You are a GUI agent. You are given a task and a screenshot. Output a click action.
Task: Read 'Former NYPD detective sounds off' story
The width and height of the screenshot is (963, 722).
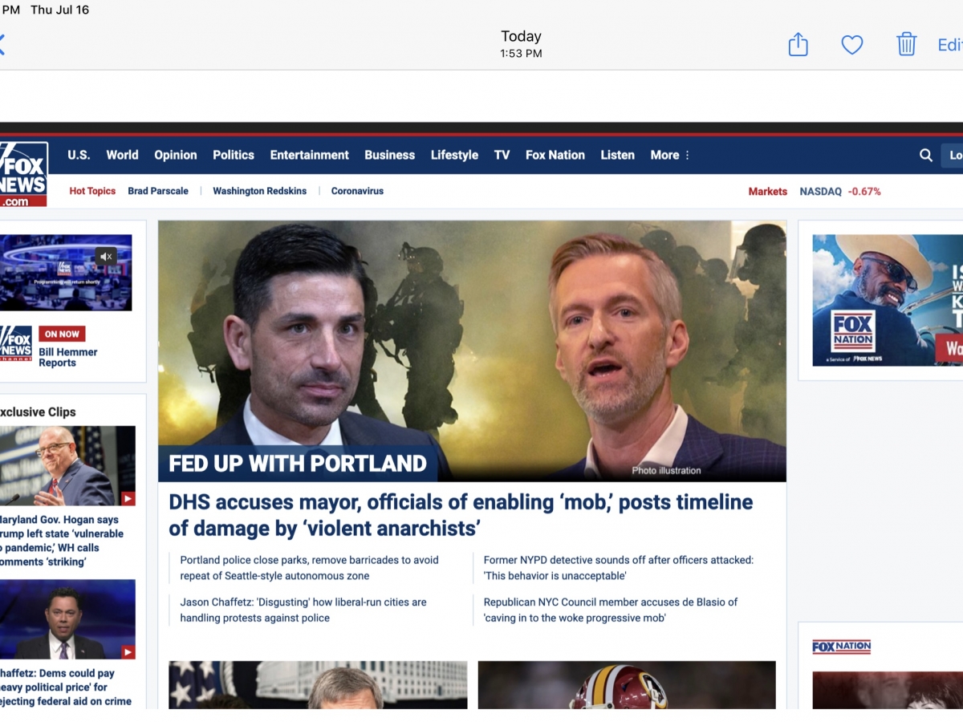point(619,568)
